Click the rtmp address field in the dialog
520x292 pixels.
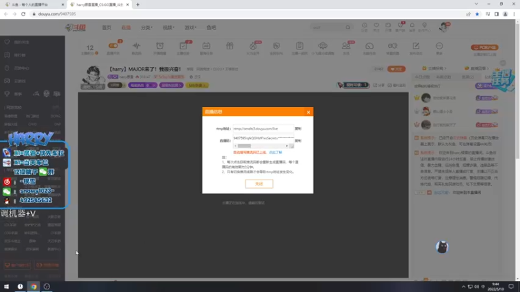pos(263,128)
